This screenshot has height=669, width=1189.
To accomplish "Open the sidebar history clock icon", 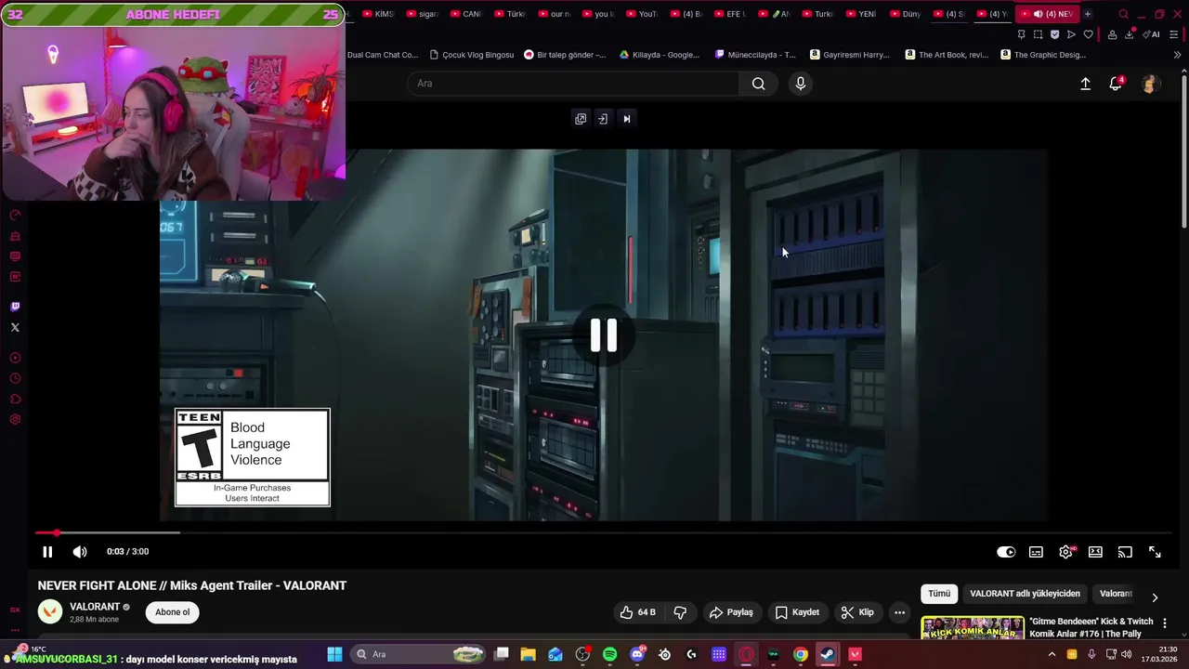I will (15, 378).
